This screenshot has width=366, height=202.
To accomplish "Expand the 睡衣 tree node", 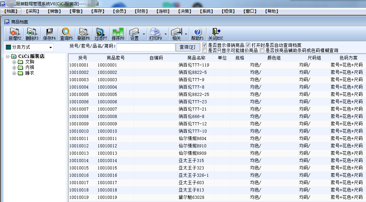I will [14, 73].
